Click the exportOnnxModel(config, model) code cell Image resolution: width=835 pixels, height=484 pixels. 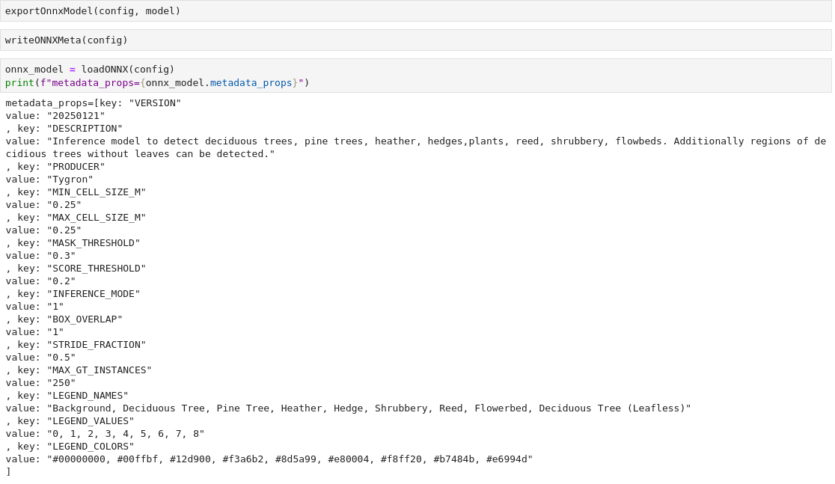click(93, 11)
